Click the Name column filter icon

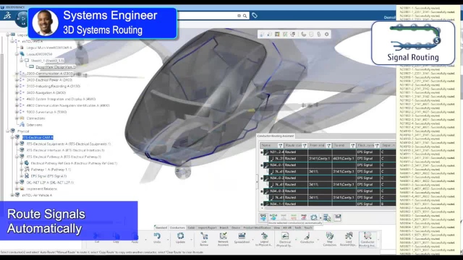click(x=280, y=145)
